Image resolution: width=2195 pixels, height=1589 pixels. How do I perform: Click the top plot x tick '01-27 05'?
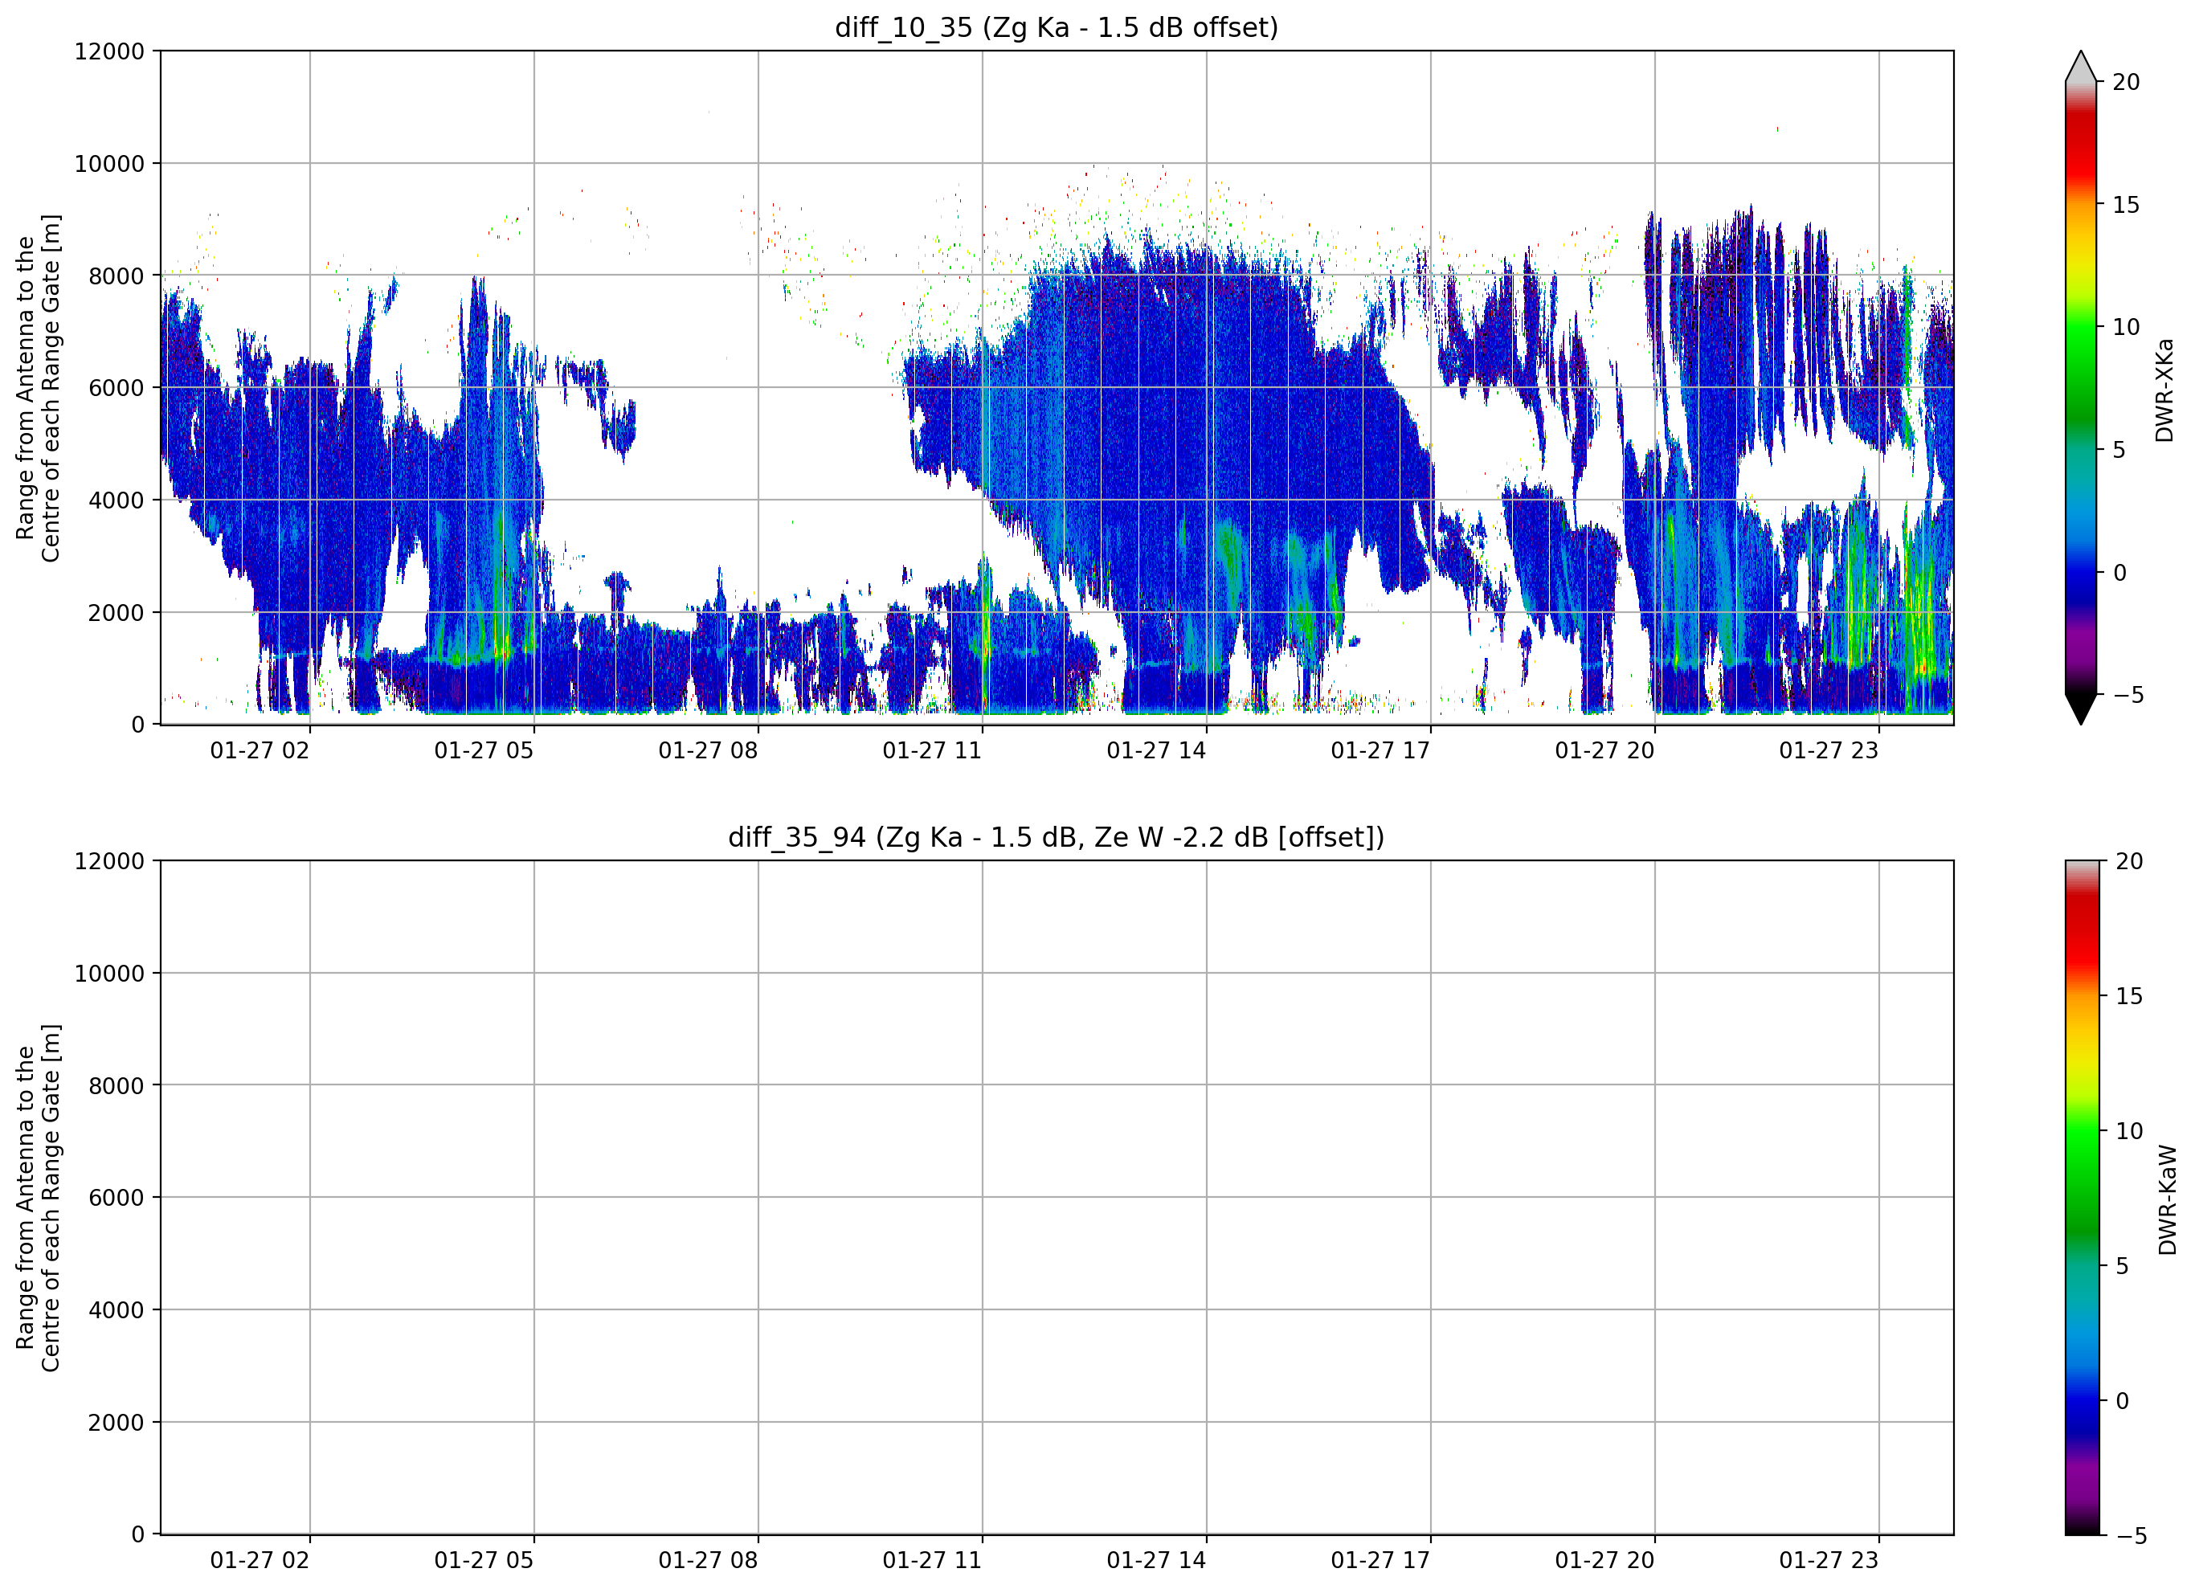pyautogui.click(x=484, y=751)
